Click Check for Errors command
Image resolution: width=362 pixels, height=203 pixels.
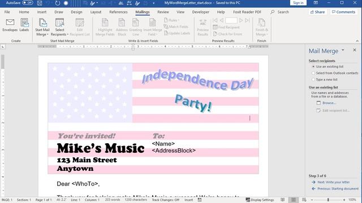point(227,34)
